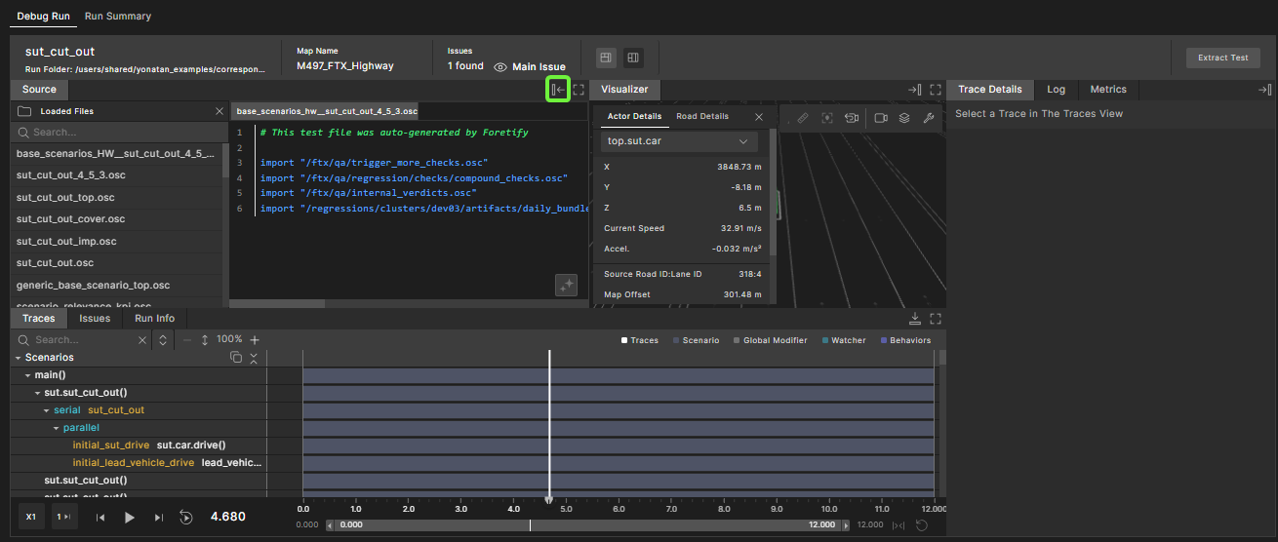The width and height of the screenshot is (1278, 542).
Task: Open the layers icon in Visualizer toolbar
Action: 904,118
